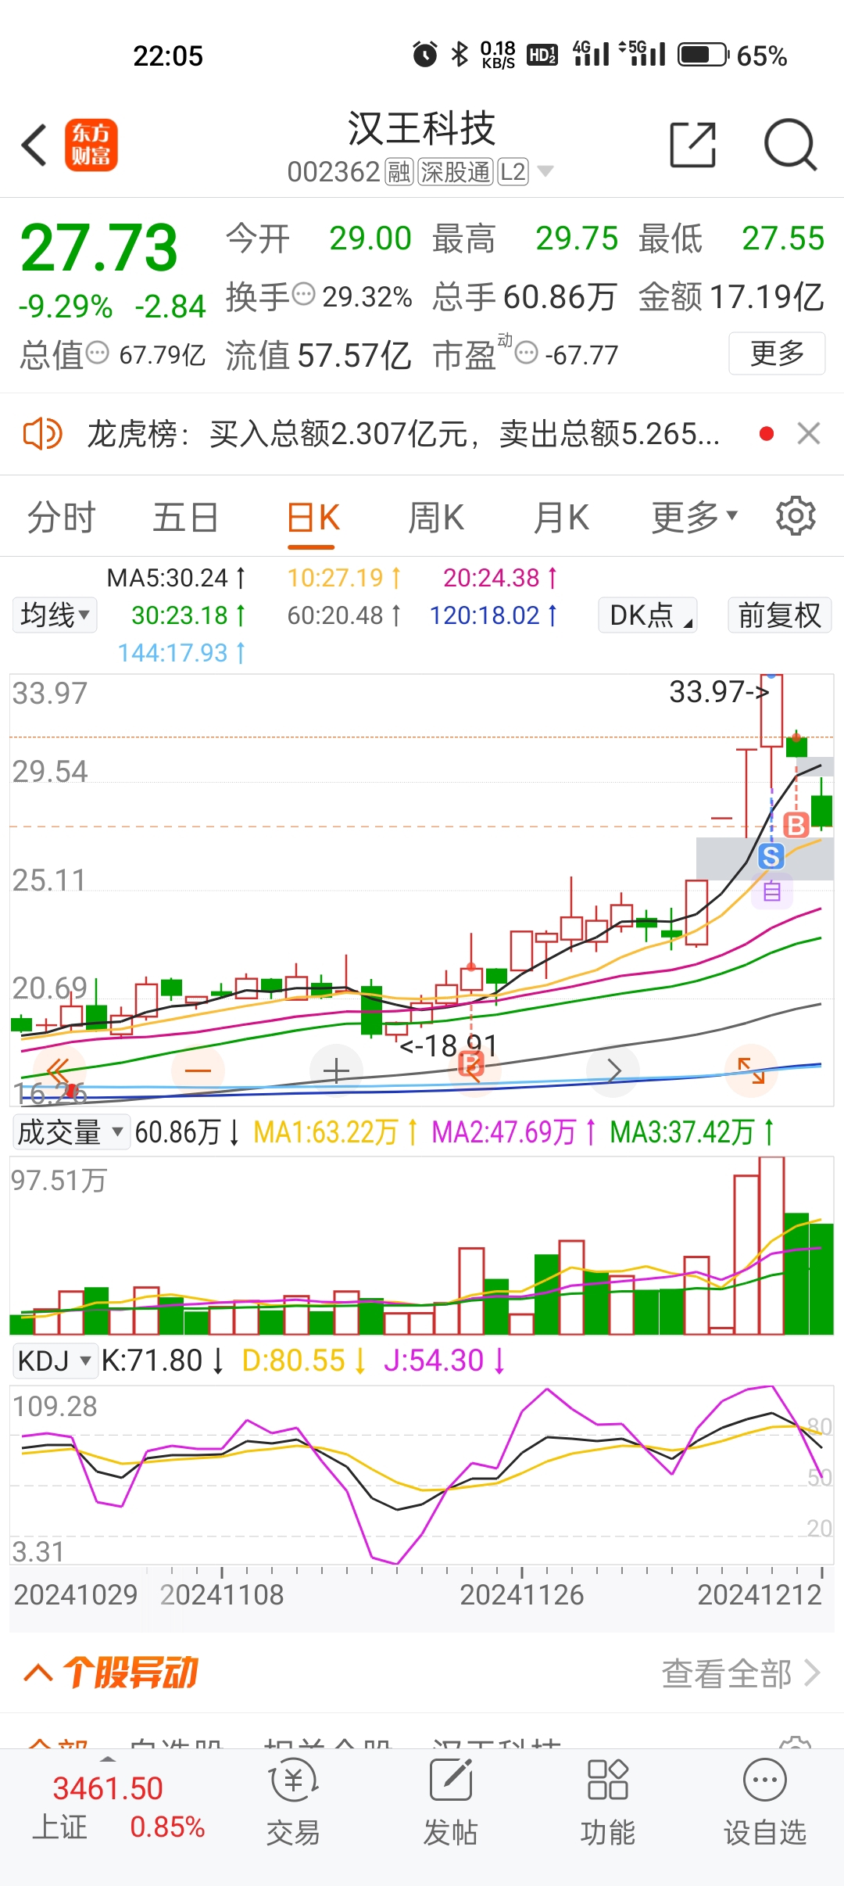
Task: Open the 交易 trade button
Action: pyautogui.click(x=293, y=1802)
